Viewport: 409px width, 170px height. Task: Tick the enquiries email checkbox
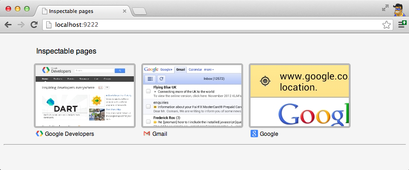[148, 106]
